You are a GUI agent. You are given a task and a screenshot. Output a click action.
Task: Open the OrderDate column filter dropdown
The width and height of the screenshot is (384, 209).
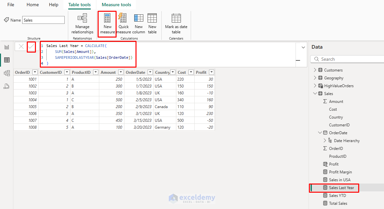click(150, 72)
